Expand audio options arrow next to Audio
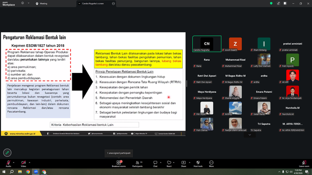The image size is (312, 175). tap(14, 162)
